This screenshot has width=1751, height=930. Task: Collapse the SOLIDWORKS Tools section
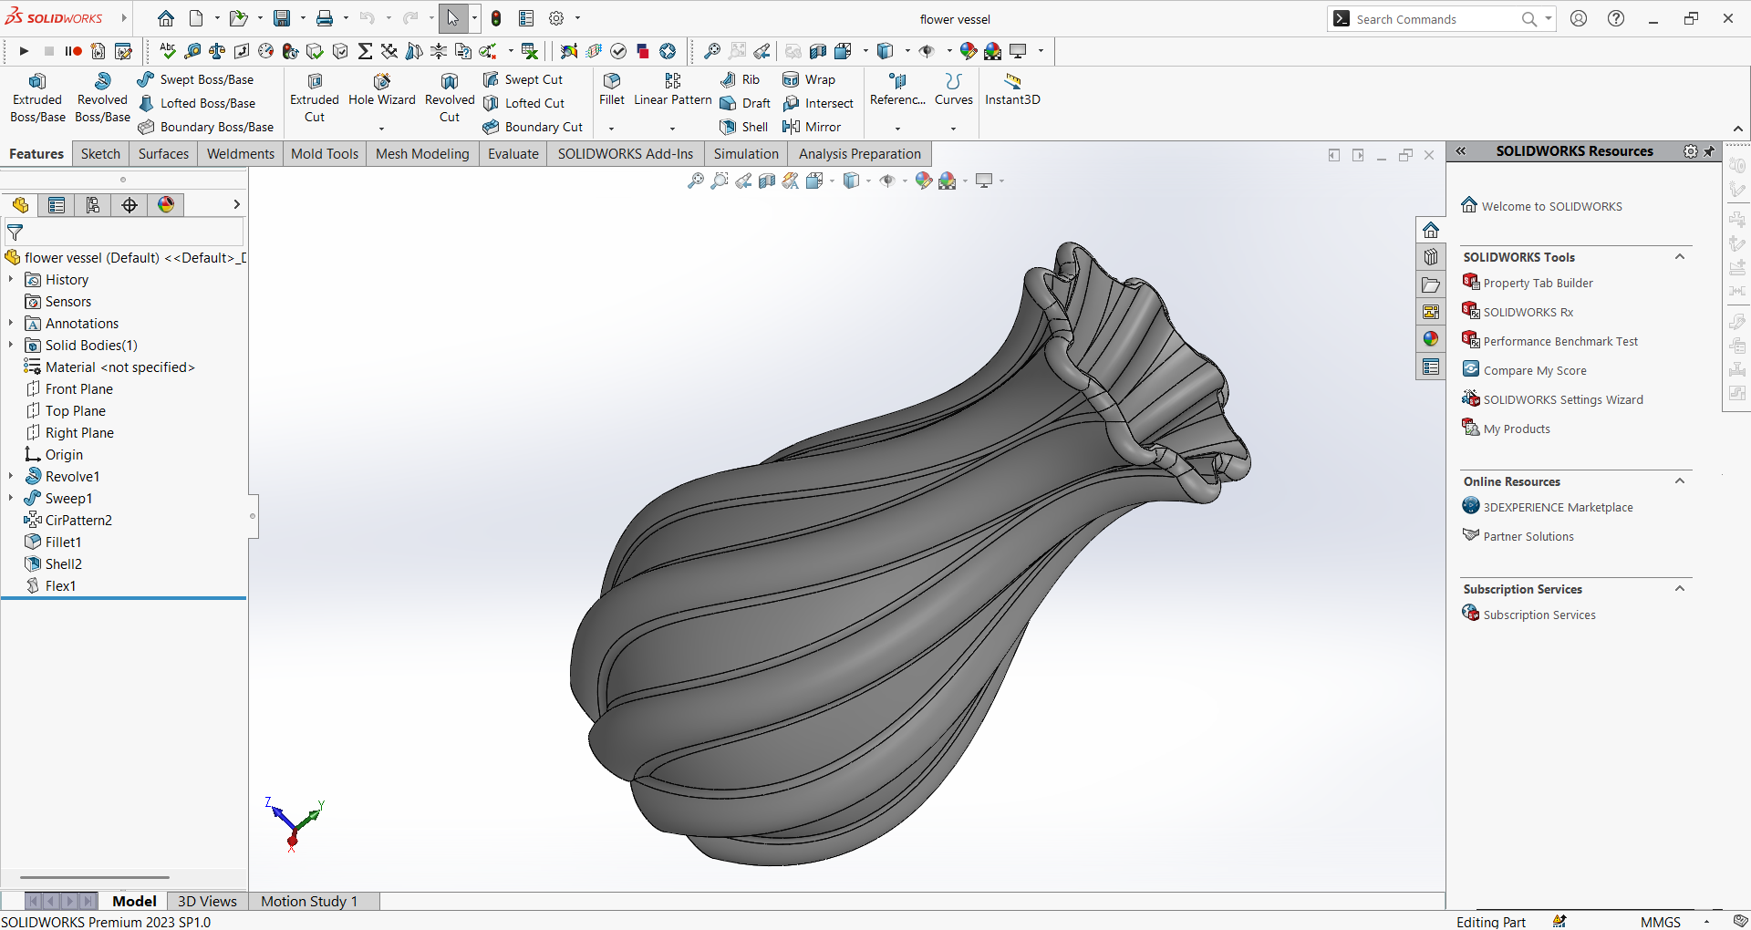point(1679,257)
